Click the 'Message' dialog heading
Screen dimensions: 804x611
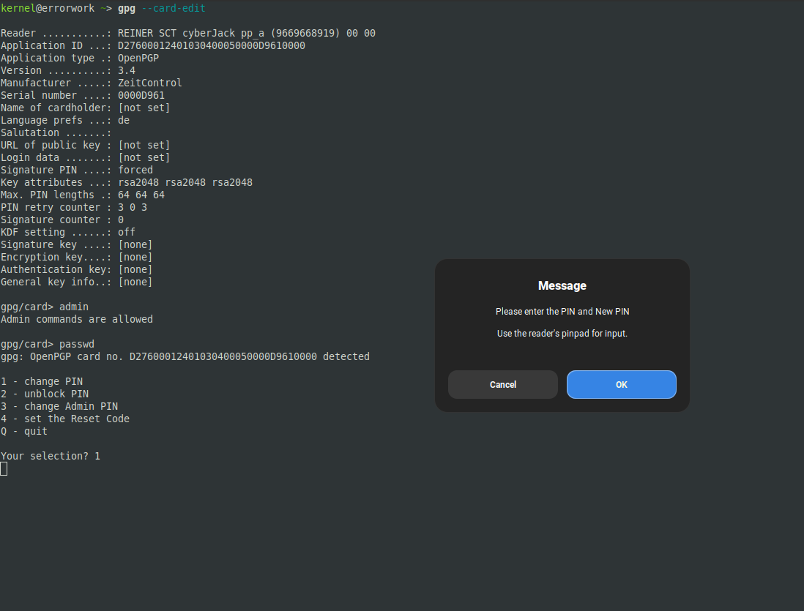tap(562, 285)
